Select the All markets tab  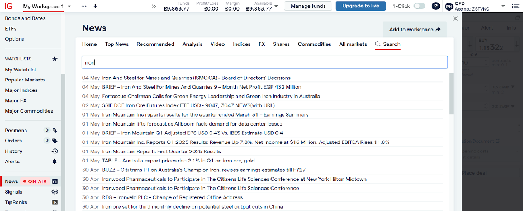point(353,44)
